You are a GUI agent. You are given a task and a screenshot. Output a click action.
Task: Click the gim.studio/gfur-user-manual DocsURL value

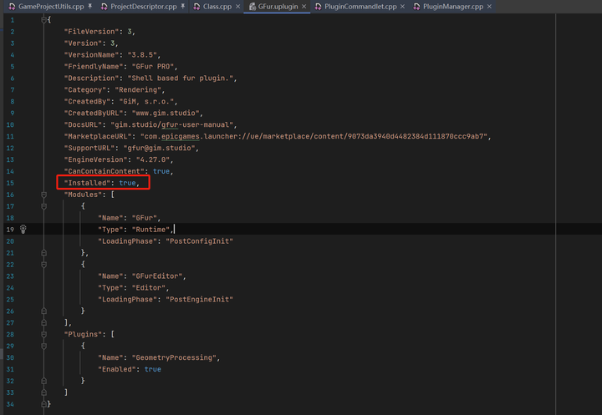171,124
